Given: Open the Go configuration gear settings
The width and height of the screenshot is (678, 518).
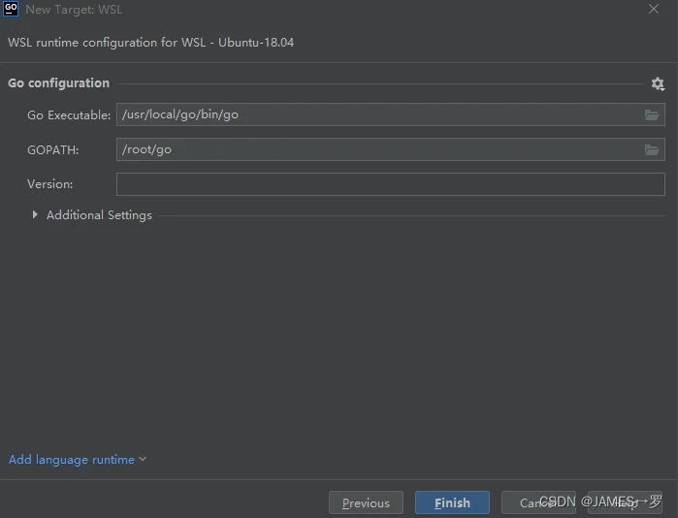Looking at the screenshot, I should (x=658, y=83).
